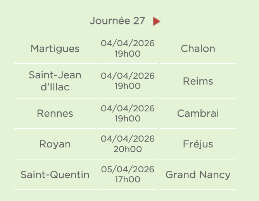Open the Fréjus team link
The image size is (259, 201).
198,144
